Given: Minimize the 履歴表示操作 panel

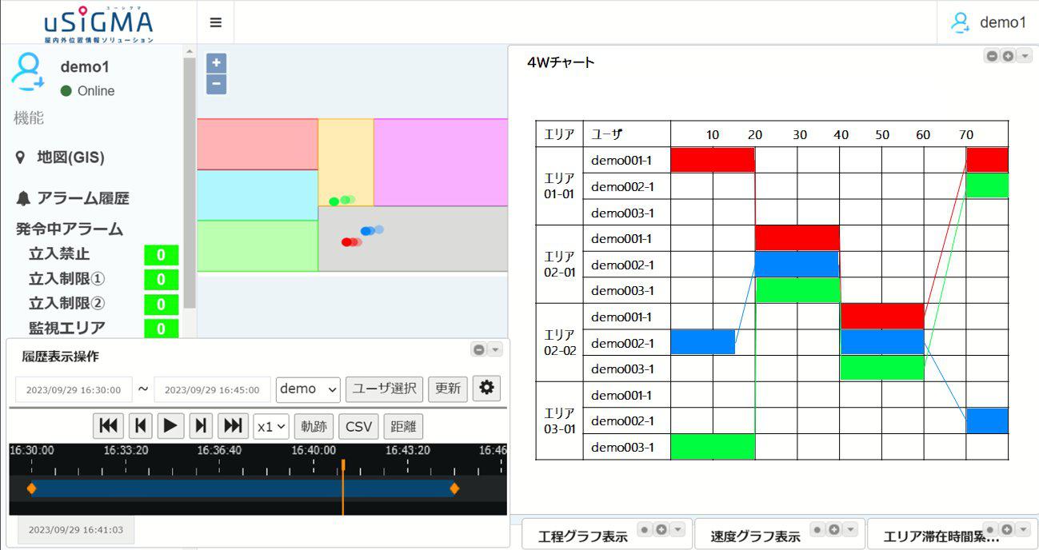Looking at the screenshot, I should [x=478, y=349].
